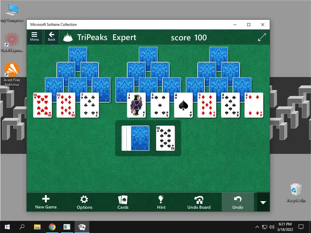
Task: Switch to Solitaire taskbar icon
Action: [82, 227]
